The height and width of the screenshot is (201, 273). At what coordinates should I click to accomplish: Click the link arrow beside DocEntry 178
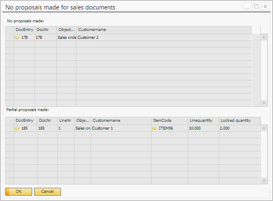tap(17, 38)
